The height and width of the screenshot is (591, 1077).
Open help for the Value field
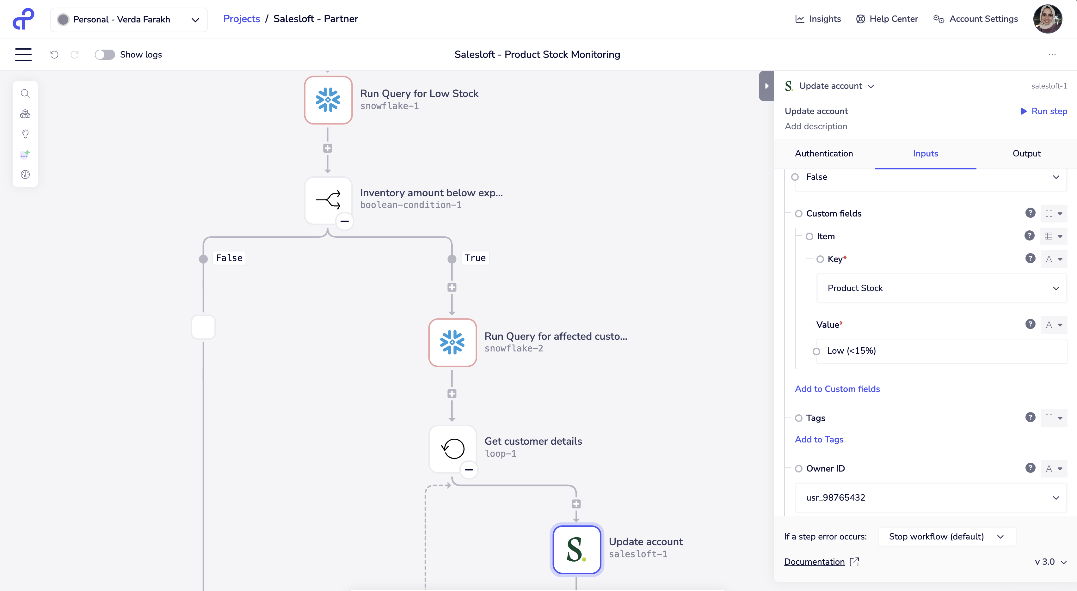point(1030,324)
